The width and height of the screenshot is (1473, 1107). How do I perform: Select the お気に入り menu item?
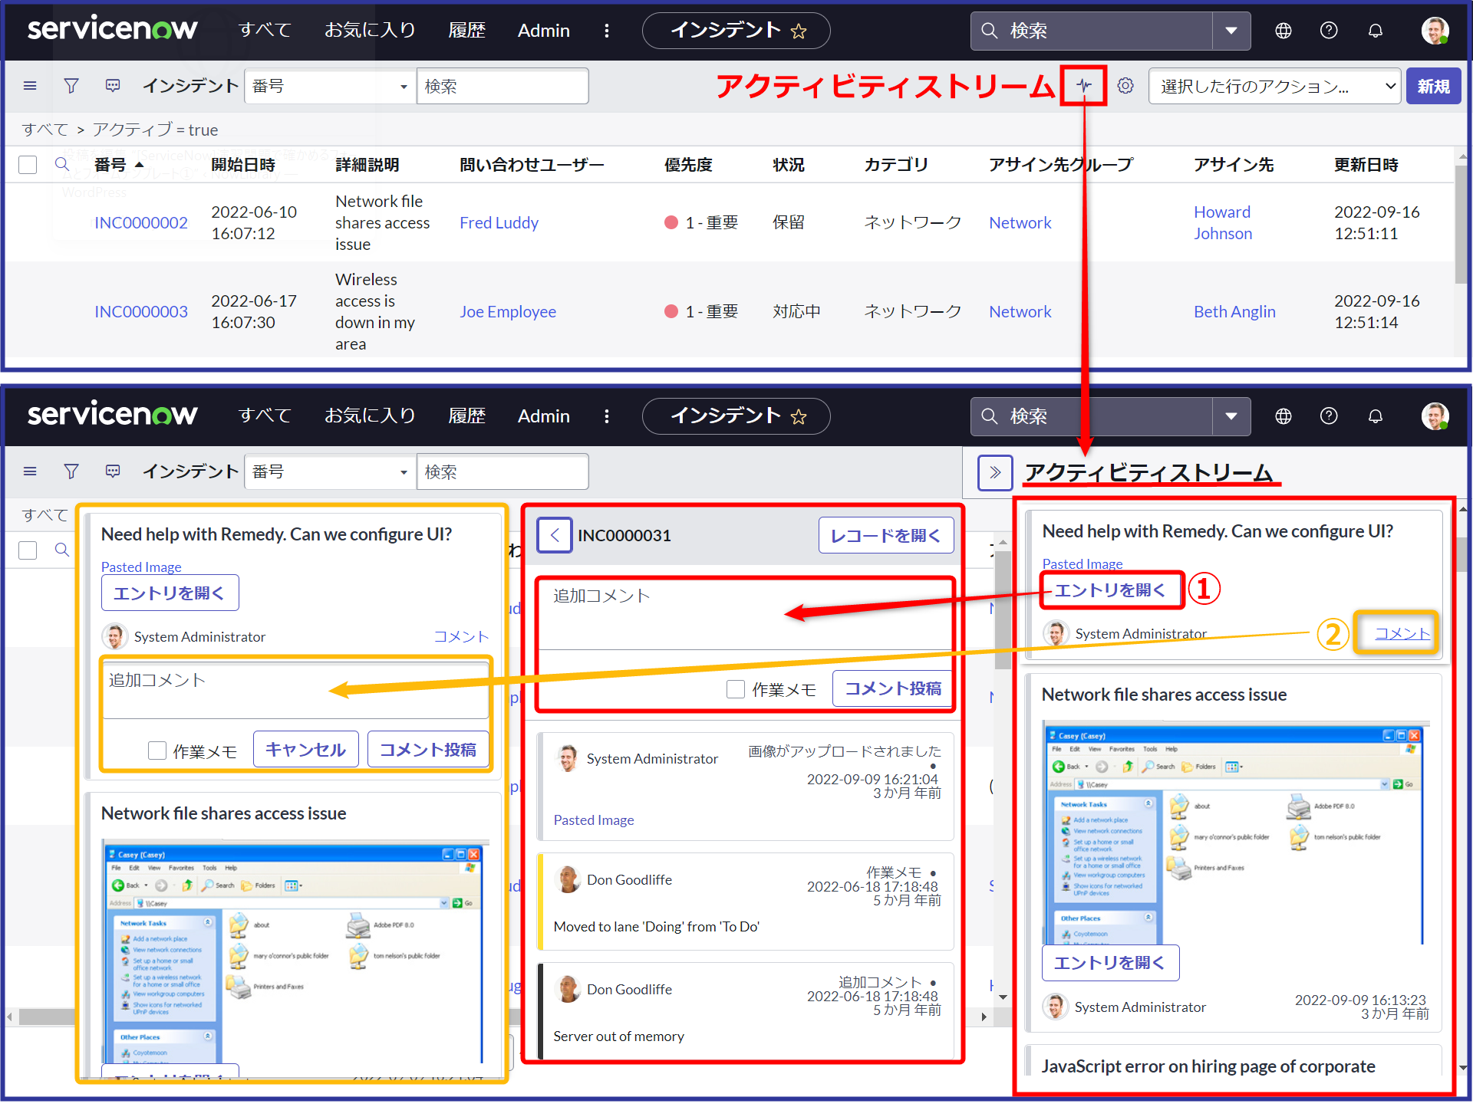click(371, 31)
